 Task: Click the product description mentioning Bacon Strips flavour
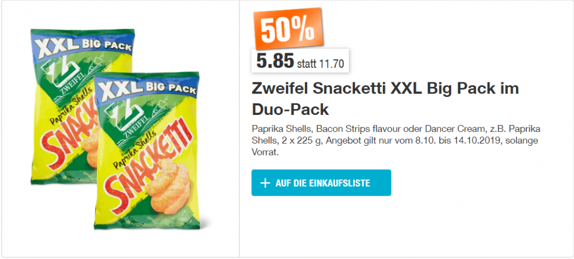click(x=396, y=141)
